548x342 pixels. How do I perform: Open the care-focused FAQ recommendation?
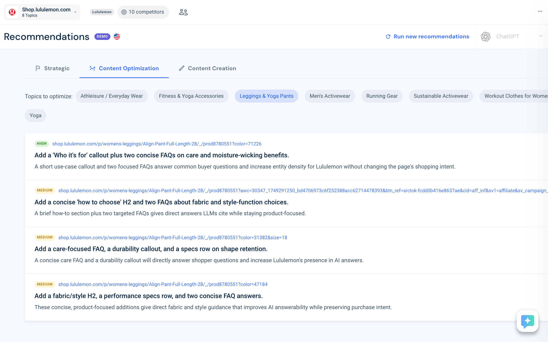tap(151, 249)
